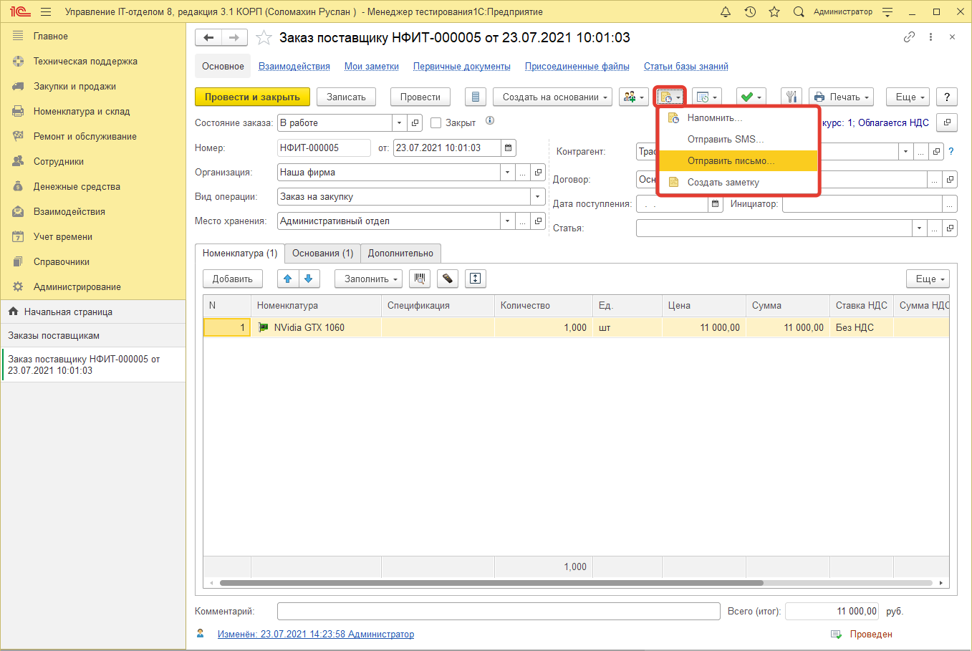Click Провести и закрыть button

[252, 97]
